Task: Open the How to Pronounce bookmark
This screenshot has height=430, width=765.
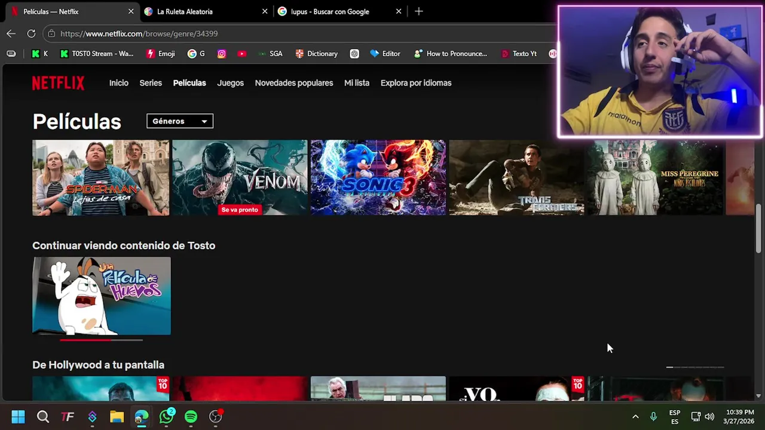Action: pyautogui.click(x=450, y=54)
